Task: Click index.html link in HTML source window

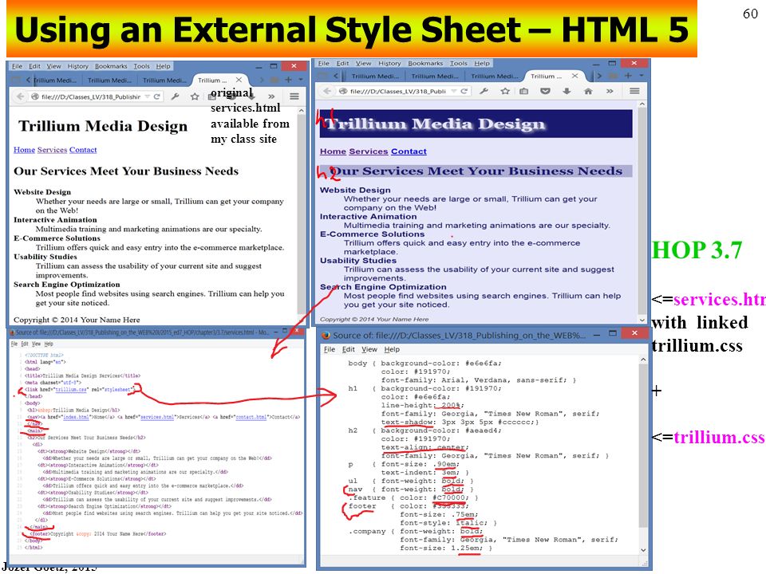Action: click(x=77, y=417)
